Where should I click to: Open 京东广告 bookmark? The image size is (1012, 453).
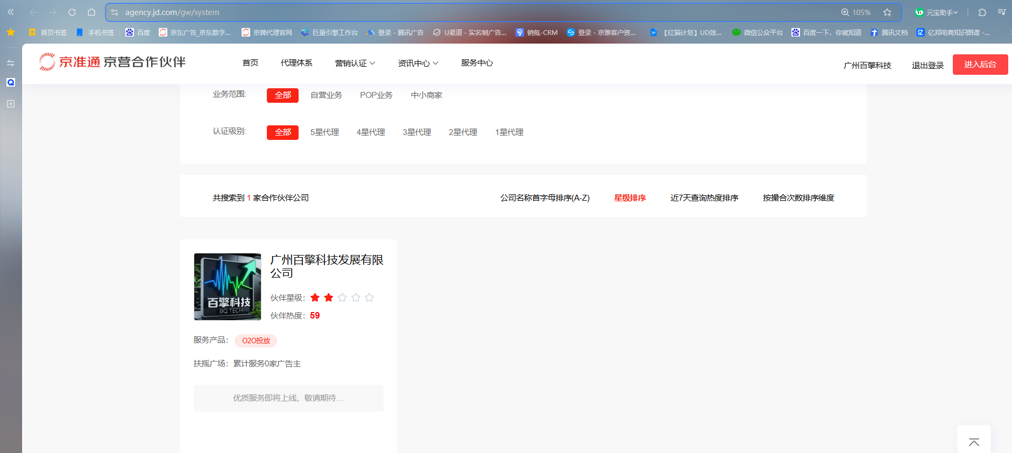tap(195, 33)
